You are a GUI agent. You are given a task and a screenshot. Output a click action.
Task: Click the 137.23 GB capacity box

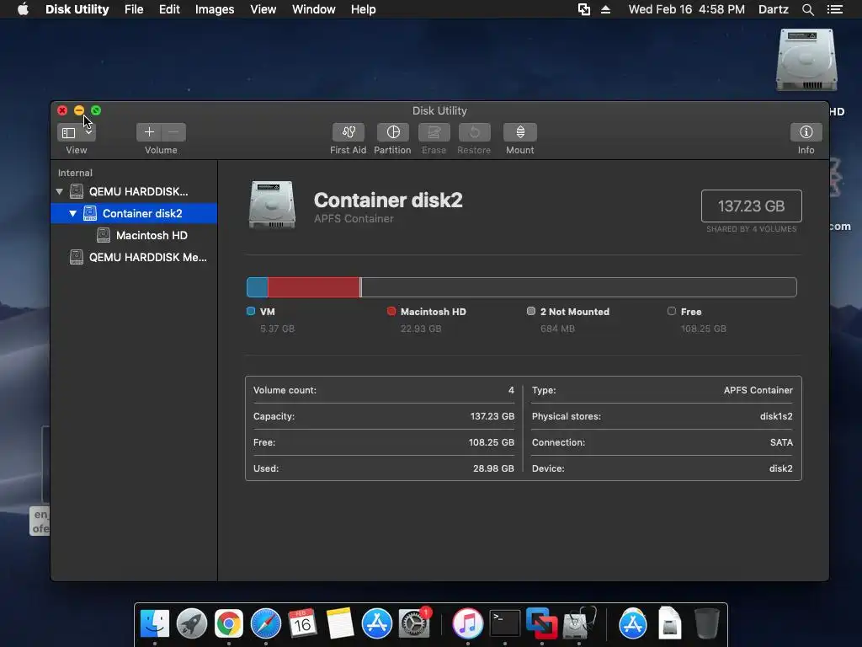point(752,206)
